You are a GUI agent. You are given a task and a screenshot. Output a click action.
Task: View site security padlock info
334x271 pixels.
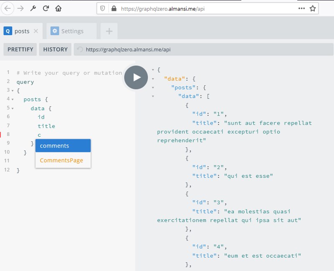pos(114,8)
